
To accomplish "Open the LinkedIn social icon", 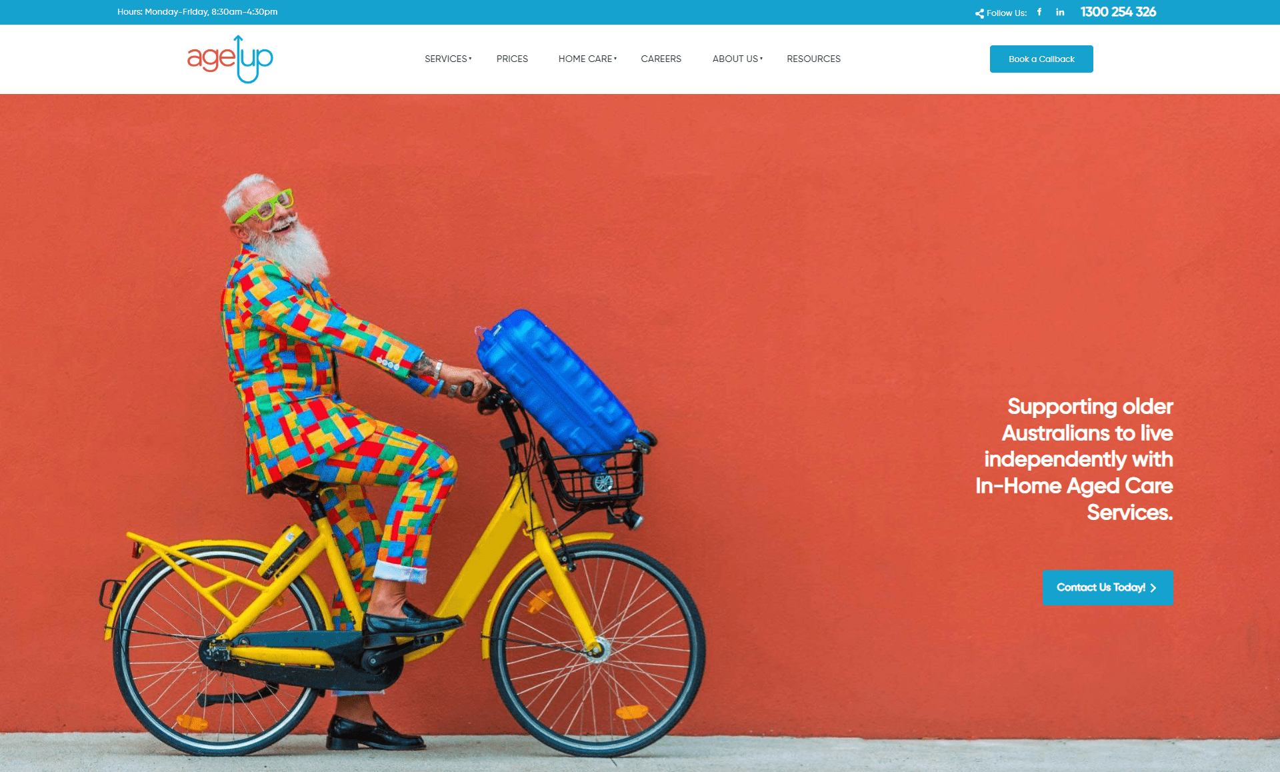I will (1060, 12).
